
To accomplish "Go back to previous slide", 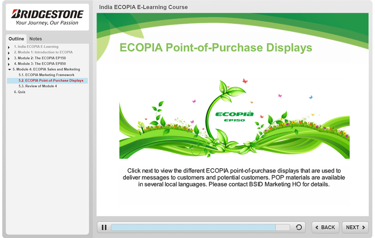I will pos(325,227).
